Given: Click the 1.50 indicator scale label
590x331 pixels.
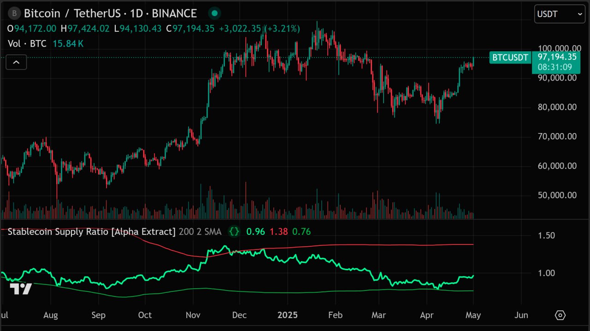Looking at the screenshot, I should click(547, 236).
